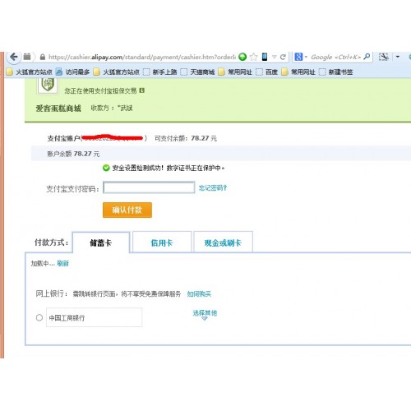Click the 爱客蛋糕商城 merchant name
This screenshot has width=411, height=411.
[58, 109]
